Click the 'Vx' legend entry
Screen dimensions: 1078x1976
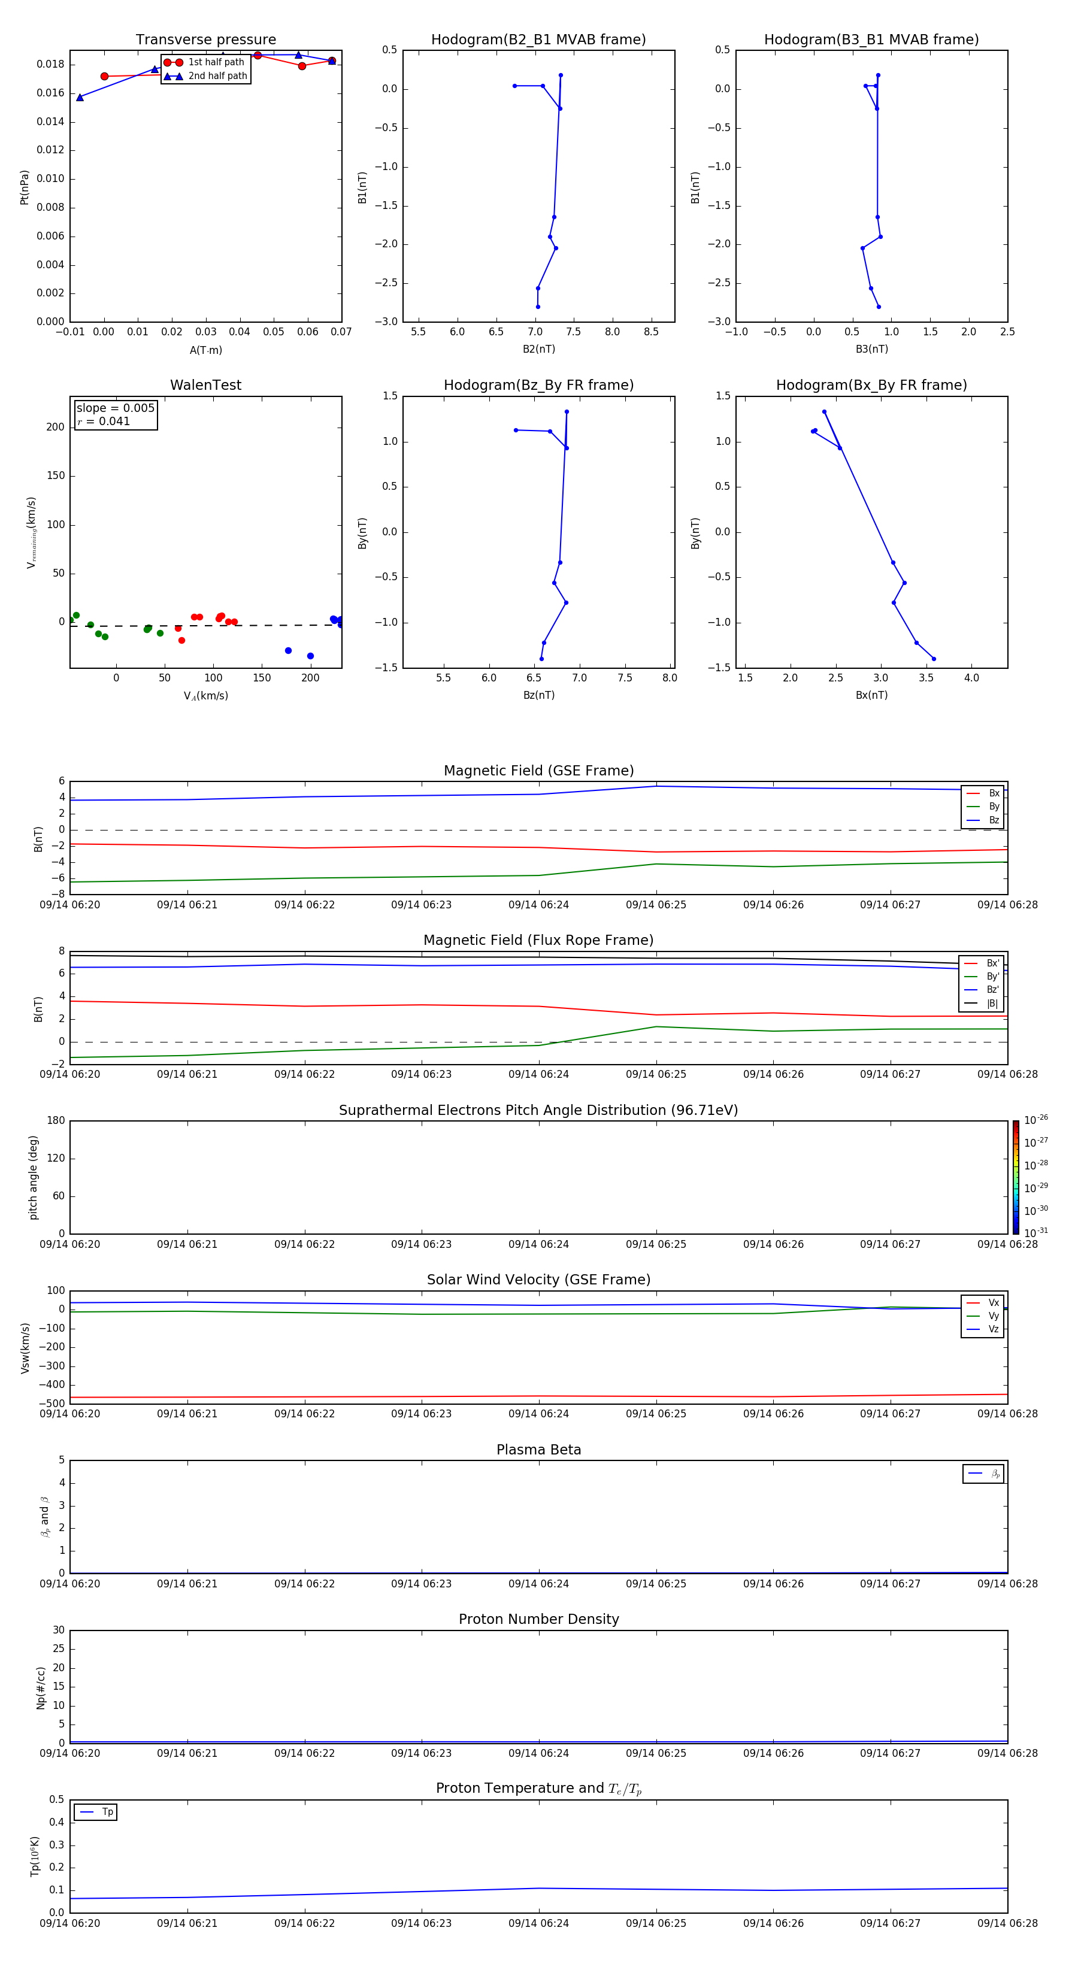pyautogui.click(x=983, y=1302)
